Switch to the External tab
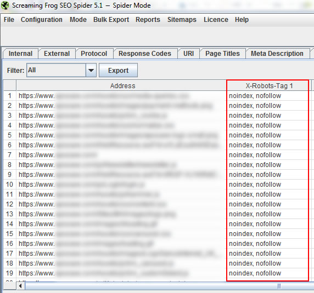 pos(57,54)
